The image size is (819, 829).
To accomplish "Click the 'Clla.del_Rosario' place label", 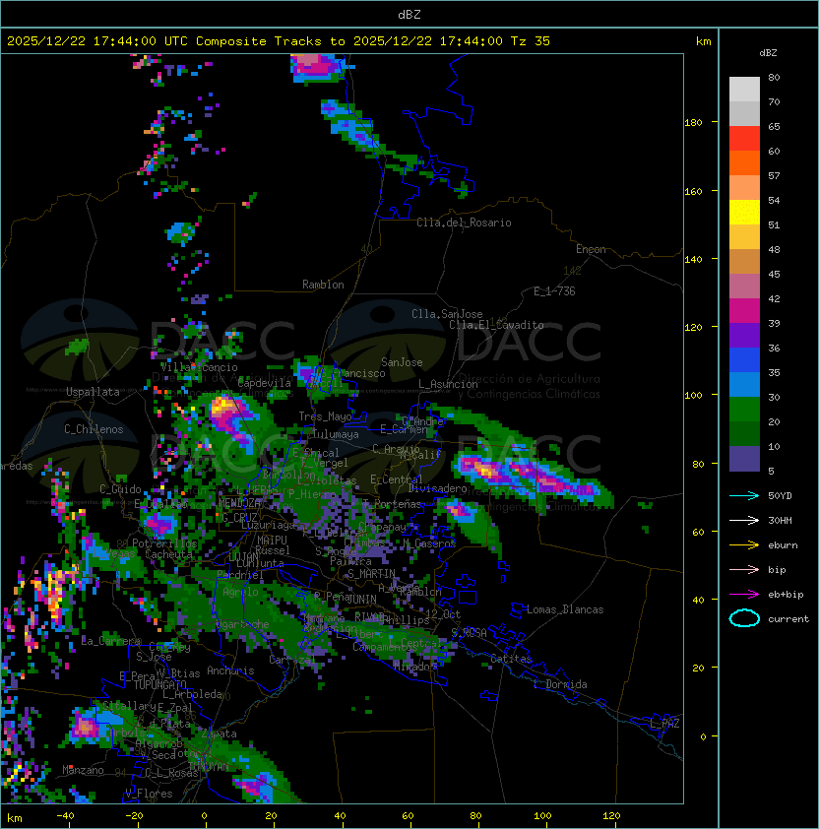I will 464,223.
